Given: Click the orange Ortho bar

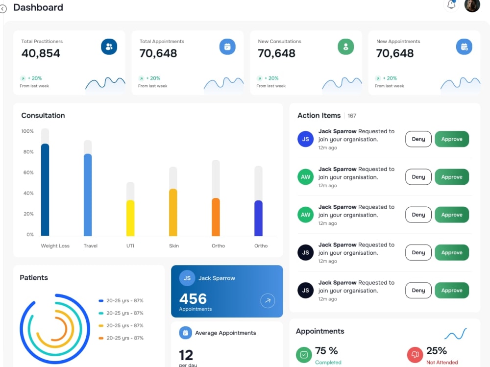Looking at the screenshot, I should 216,217.
